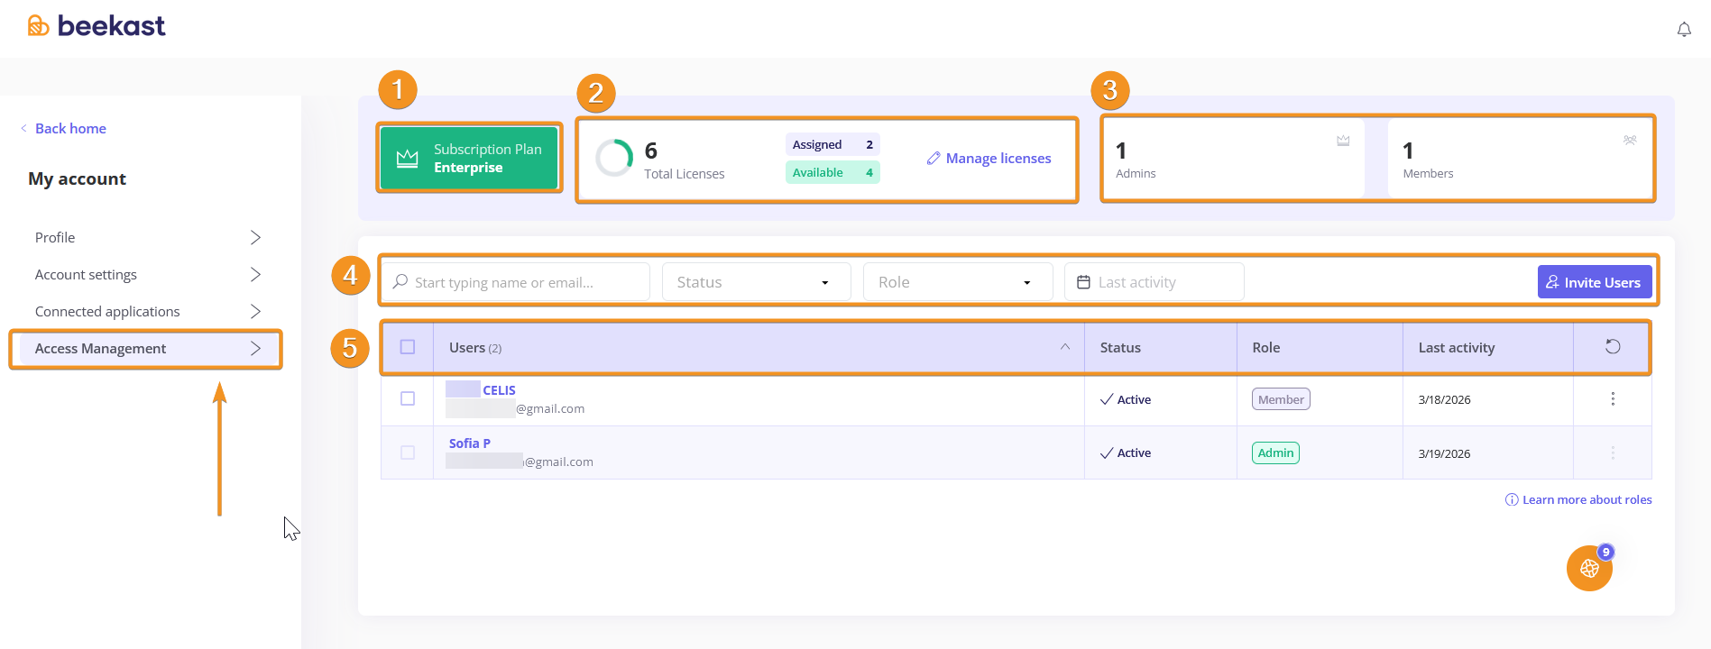
Task: Open the Status filter dropdown
Action: pyautogui.click(x=756, y=282)
